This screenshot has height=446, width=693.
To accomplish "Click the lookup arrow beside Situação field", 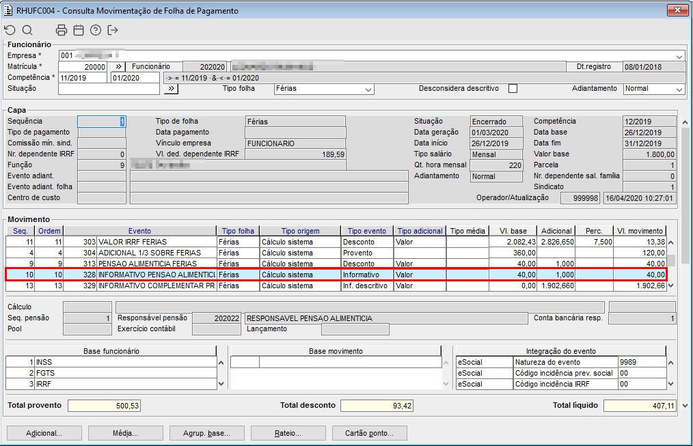I will coord(171,89).
